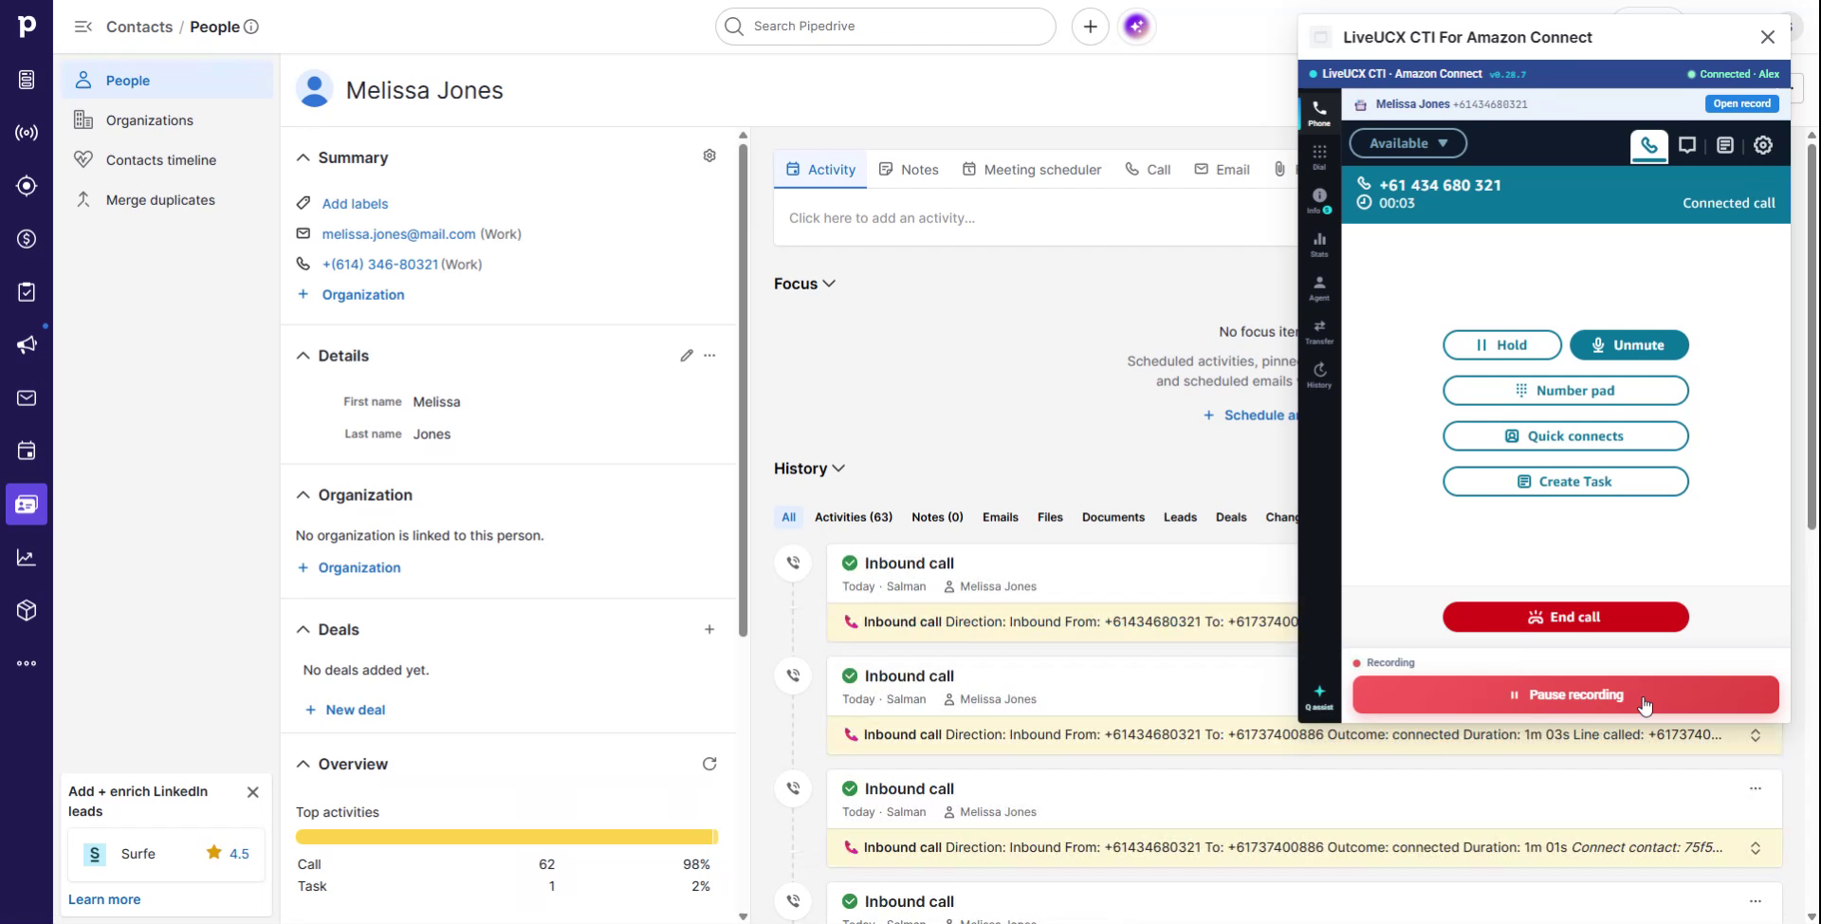Image resolution: width=1821 pixels, height=924 pixels.
Task: Open Stats in CTI sidebar
Action: pyautogui.click(x=1319, y=244)
